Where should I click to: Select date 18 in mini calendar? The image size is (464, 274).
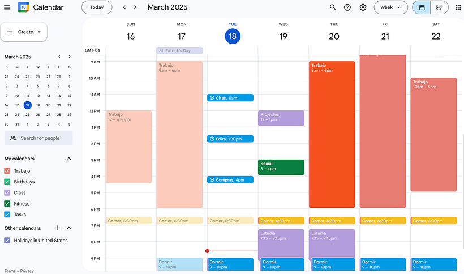[x=28, y=105]
